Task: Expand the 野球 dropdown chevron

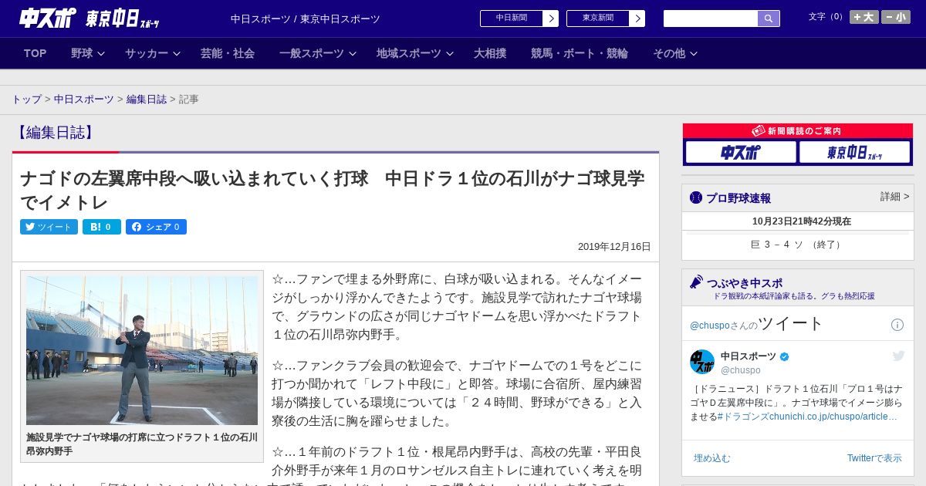Action: (x=101, y=54)
